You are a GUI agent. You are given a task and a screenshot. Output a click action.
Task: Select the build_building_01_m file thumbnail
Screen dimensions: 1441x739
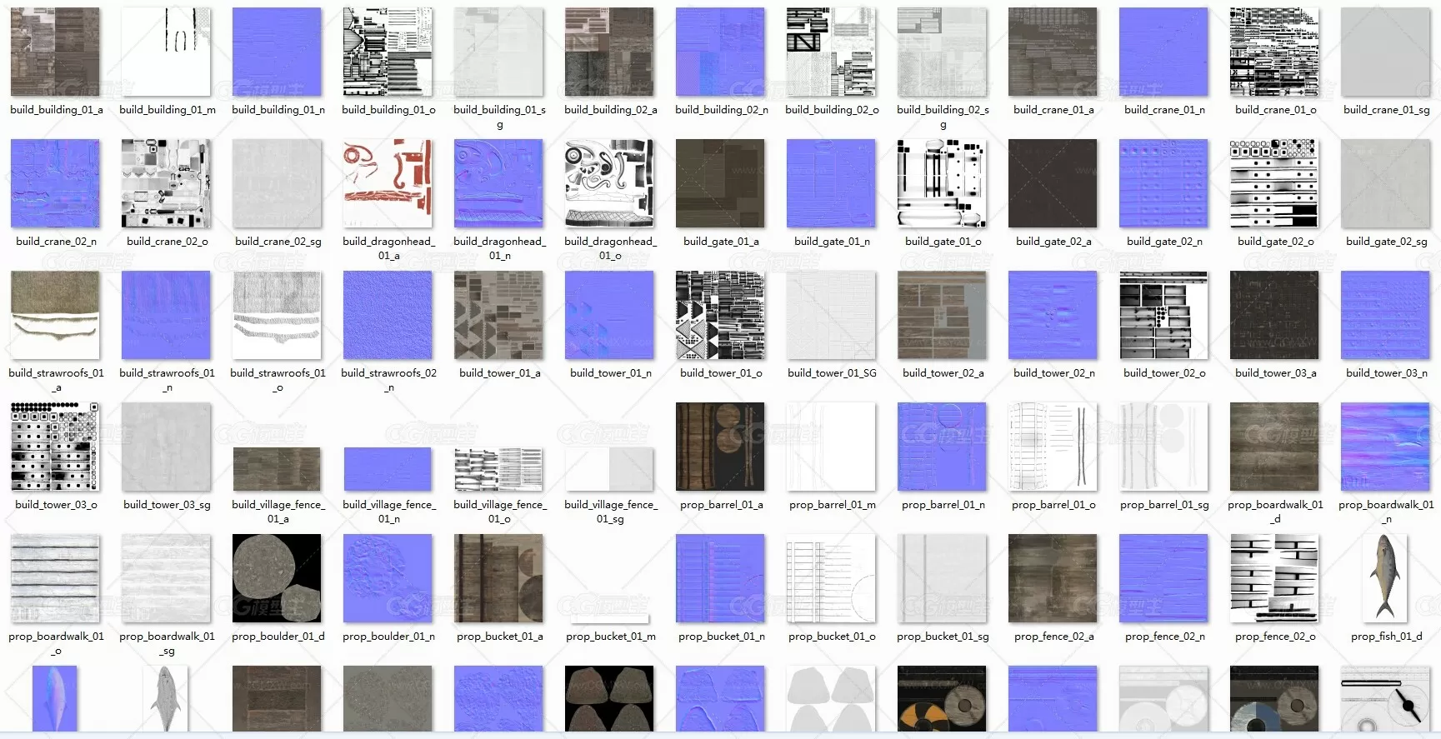pos(166,52)
